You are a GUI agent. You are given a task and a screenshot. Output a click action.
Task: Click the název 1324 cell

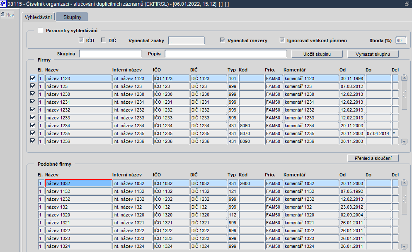point(79,246)
